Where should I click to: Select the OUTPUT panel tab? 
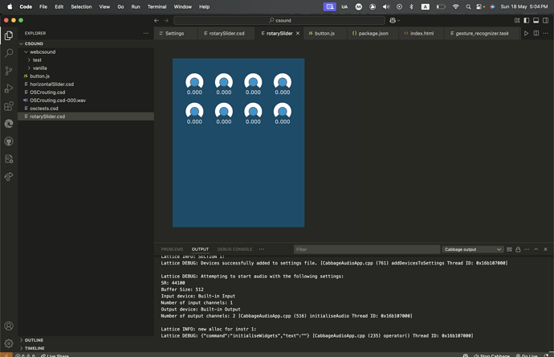click(200, 249)
